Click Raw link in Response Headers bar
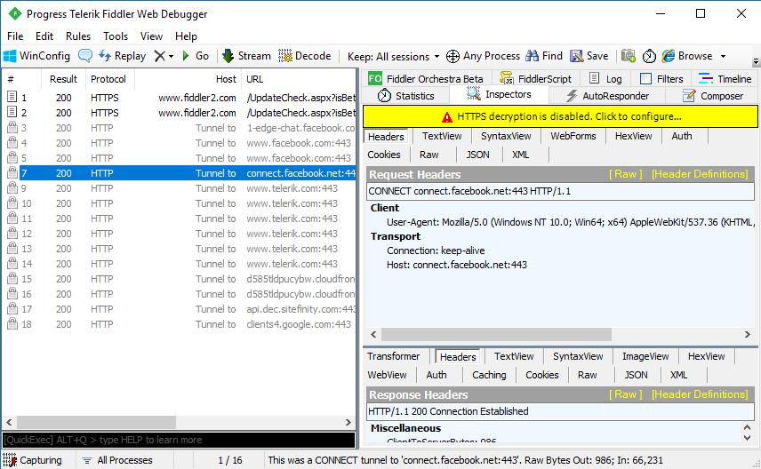This screenshot has width=761, height=469. coord(626,394)
